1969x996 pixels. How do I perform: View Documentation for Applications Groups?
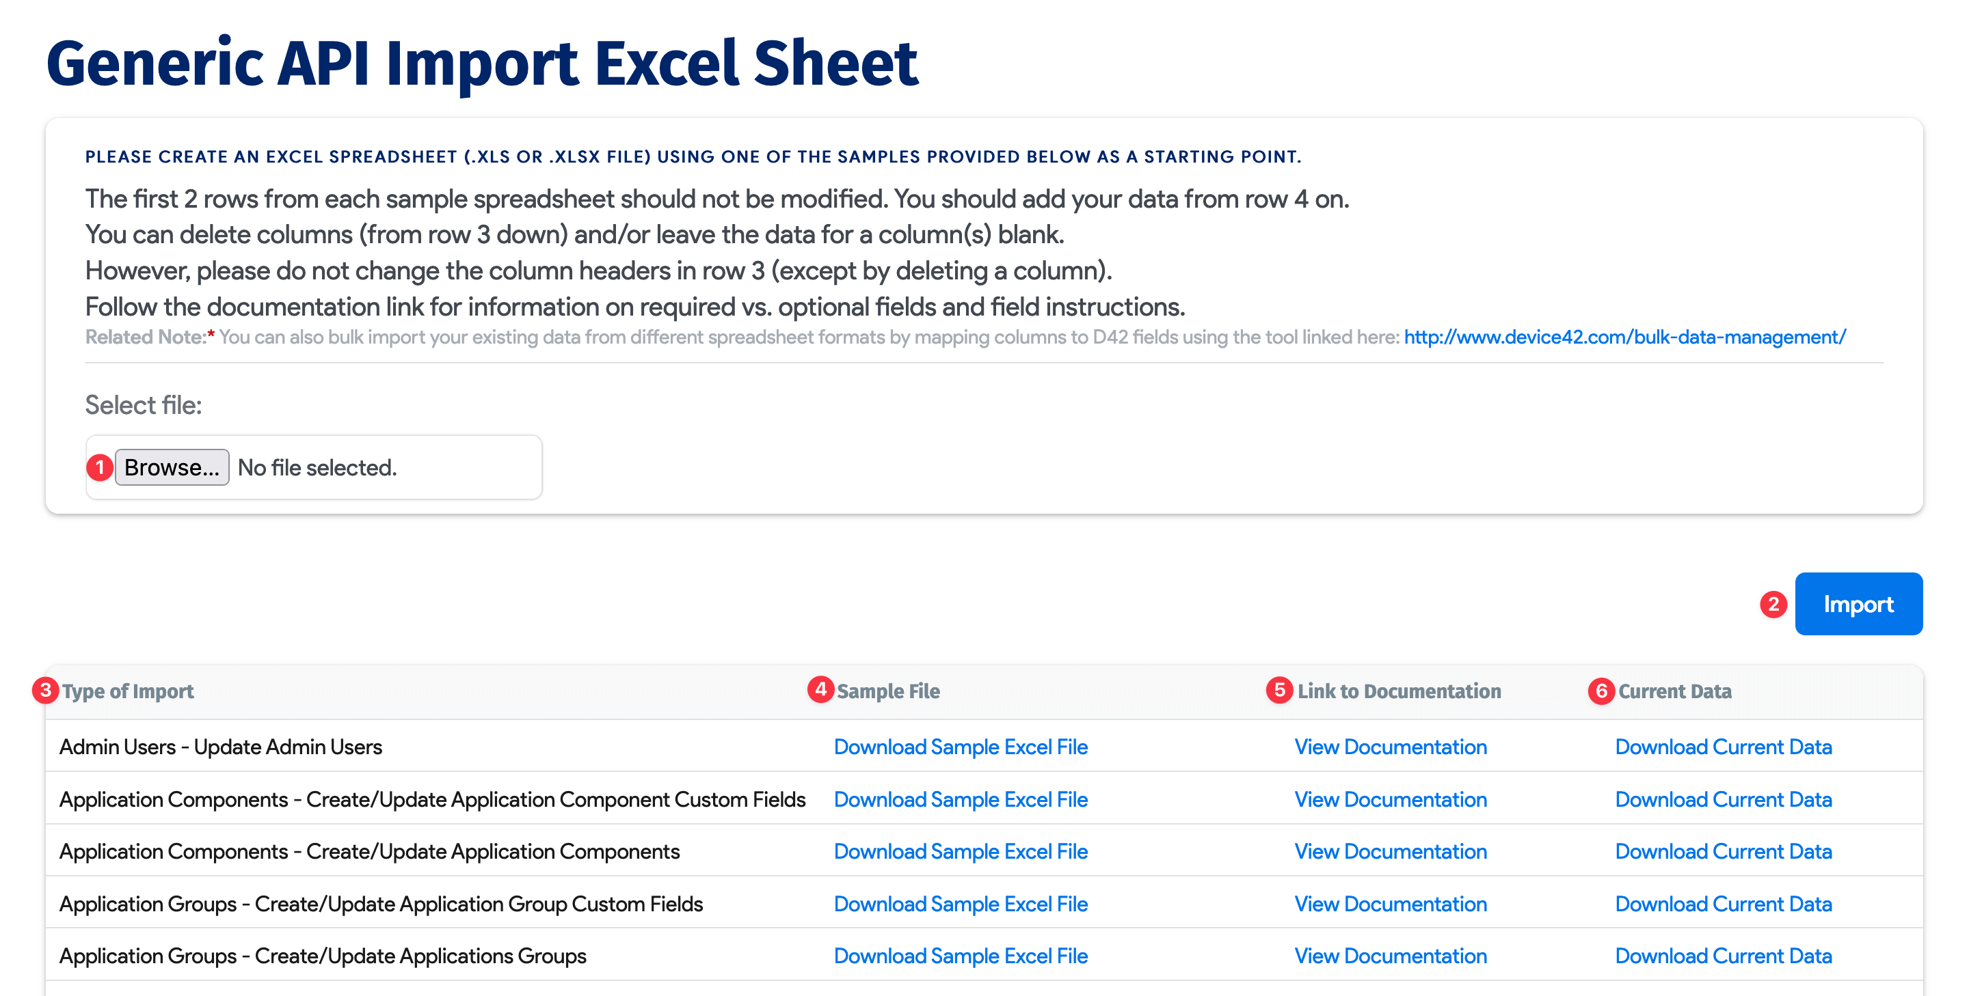[x=1390, y=956]
